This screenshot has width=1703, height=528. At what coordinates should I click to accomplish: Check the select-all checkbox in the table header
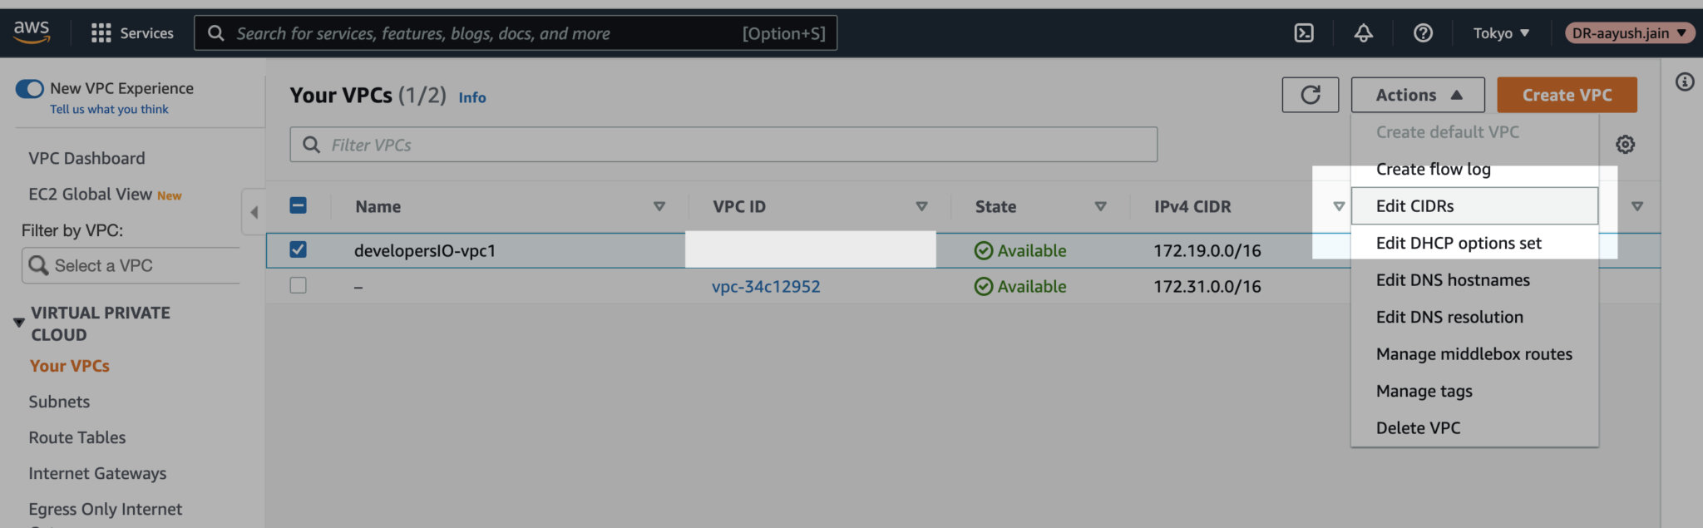[298, 205]
